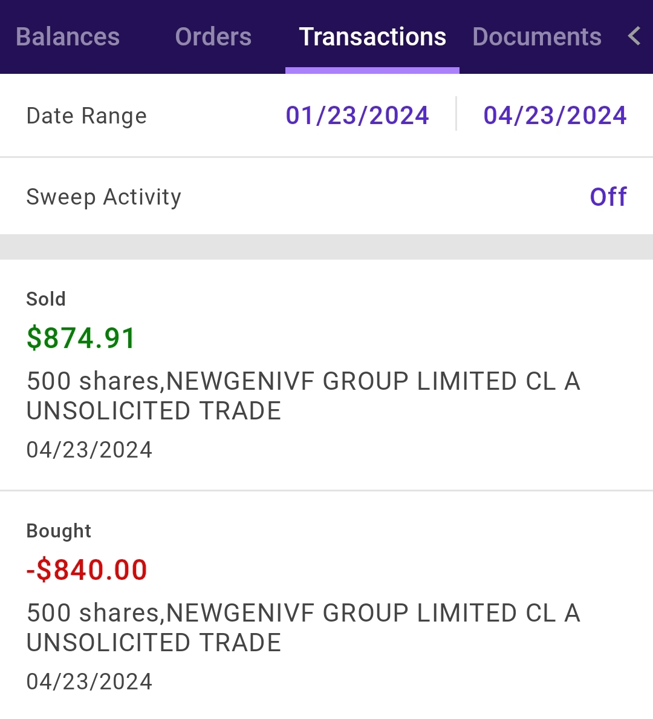
Task: Click the green $874.91 sold amount
Action: point(81,338)
